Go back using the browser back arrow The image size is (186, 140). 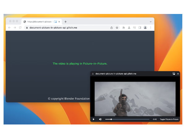9,28
